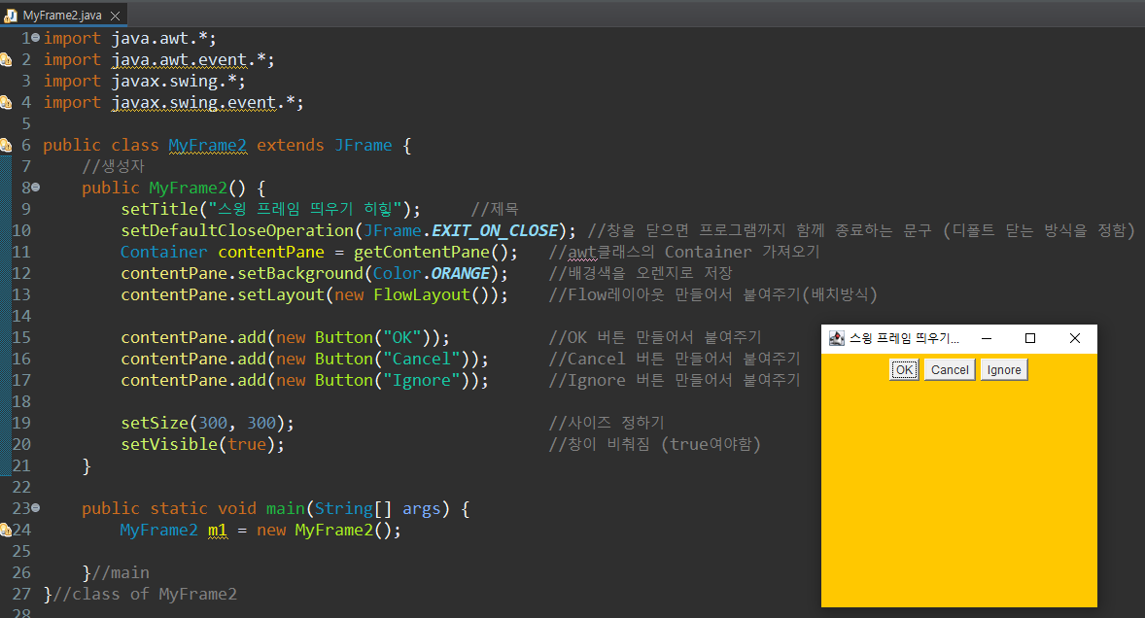Click line number 22 in the gutter

click(21, 487)
